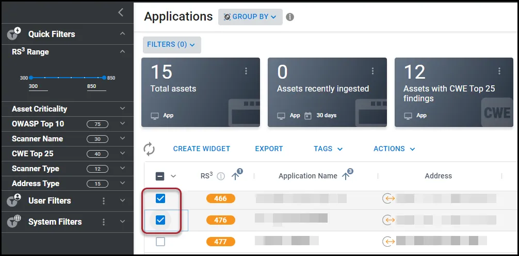The width and height of the screenshot is (519, 256).
Task: Check the checkbox for row 477
Action: pos(160,242)
